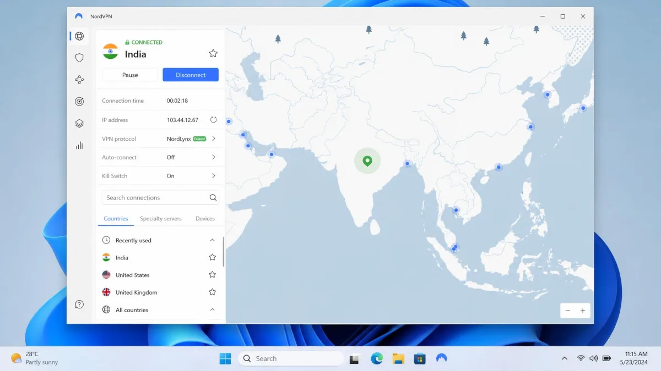Collapse the Recently used section

click(213, 240)
